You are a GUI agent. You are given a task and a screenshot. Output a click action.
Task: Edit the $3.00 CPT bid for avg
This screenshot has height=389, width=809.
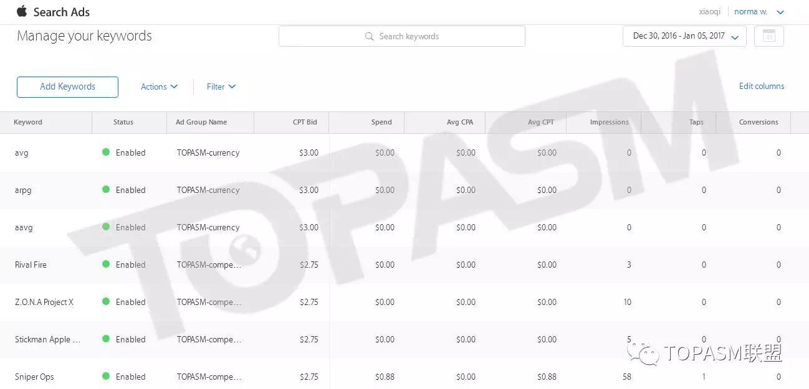pos(309,152)
